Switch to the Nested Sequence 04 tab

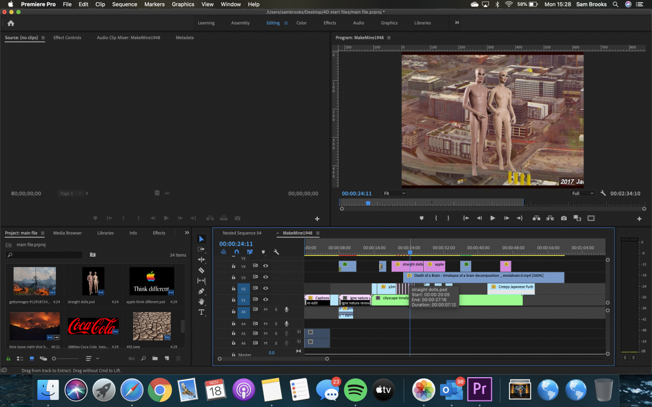242,233
